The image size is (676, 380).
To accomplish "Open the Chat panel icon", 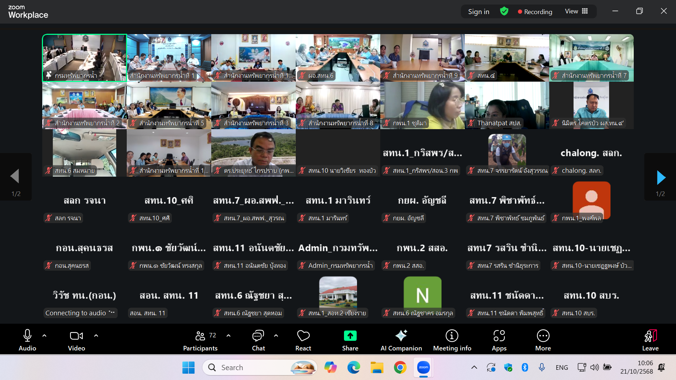I will [x=258, y=336].
